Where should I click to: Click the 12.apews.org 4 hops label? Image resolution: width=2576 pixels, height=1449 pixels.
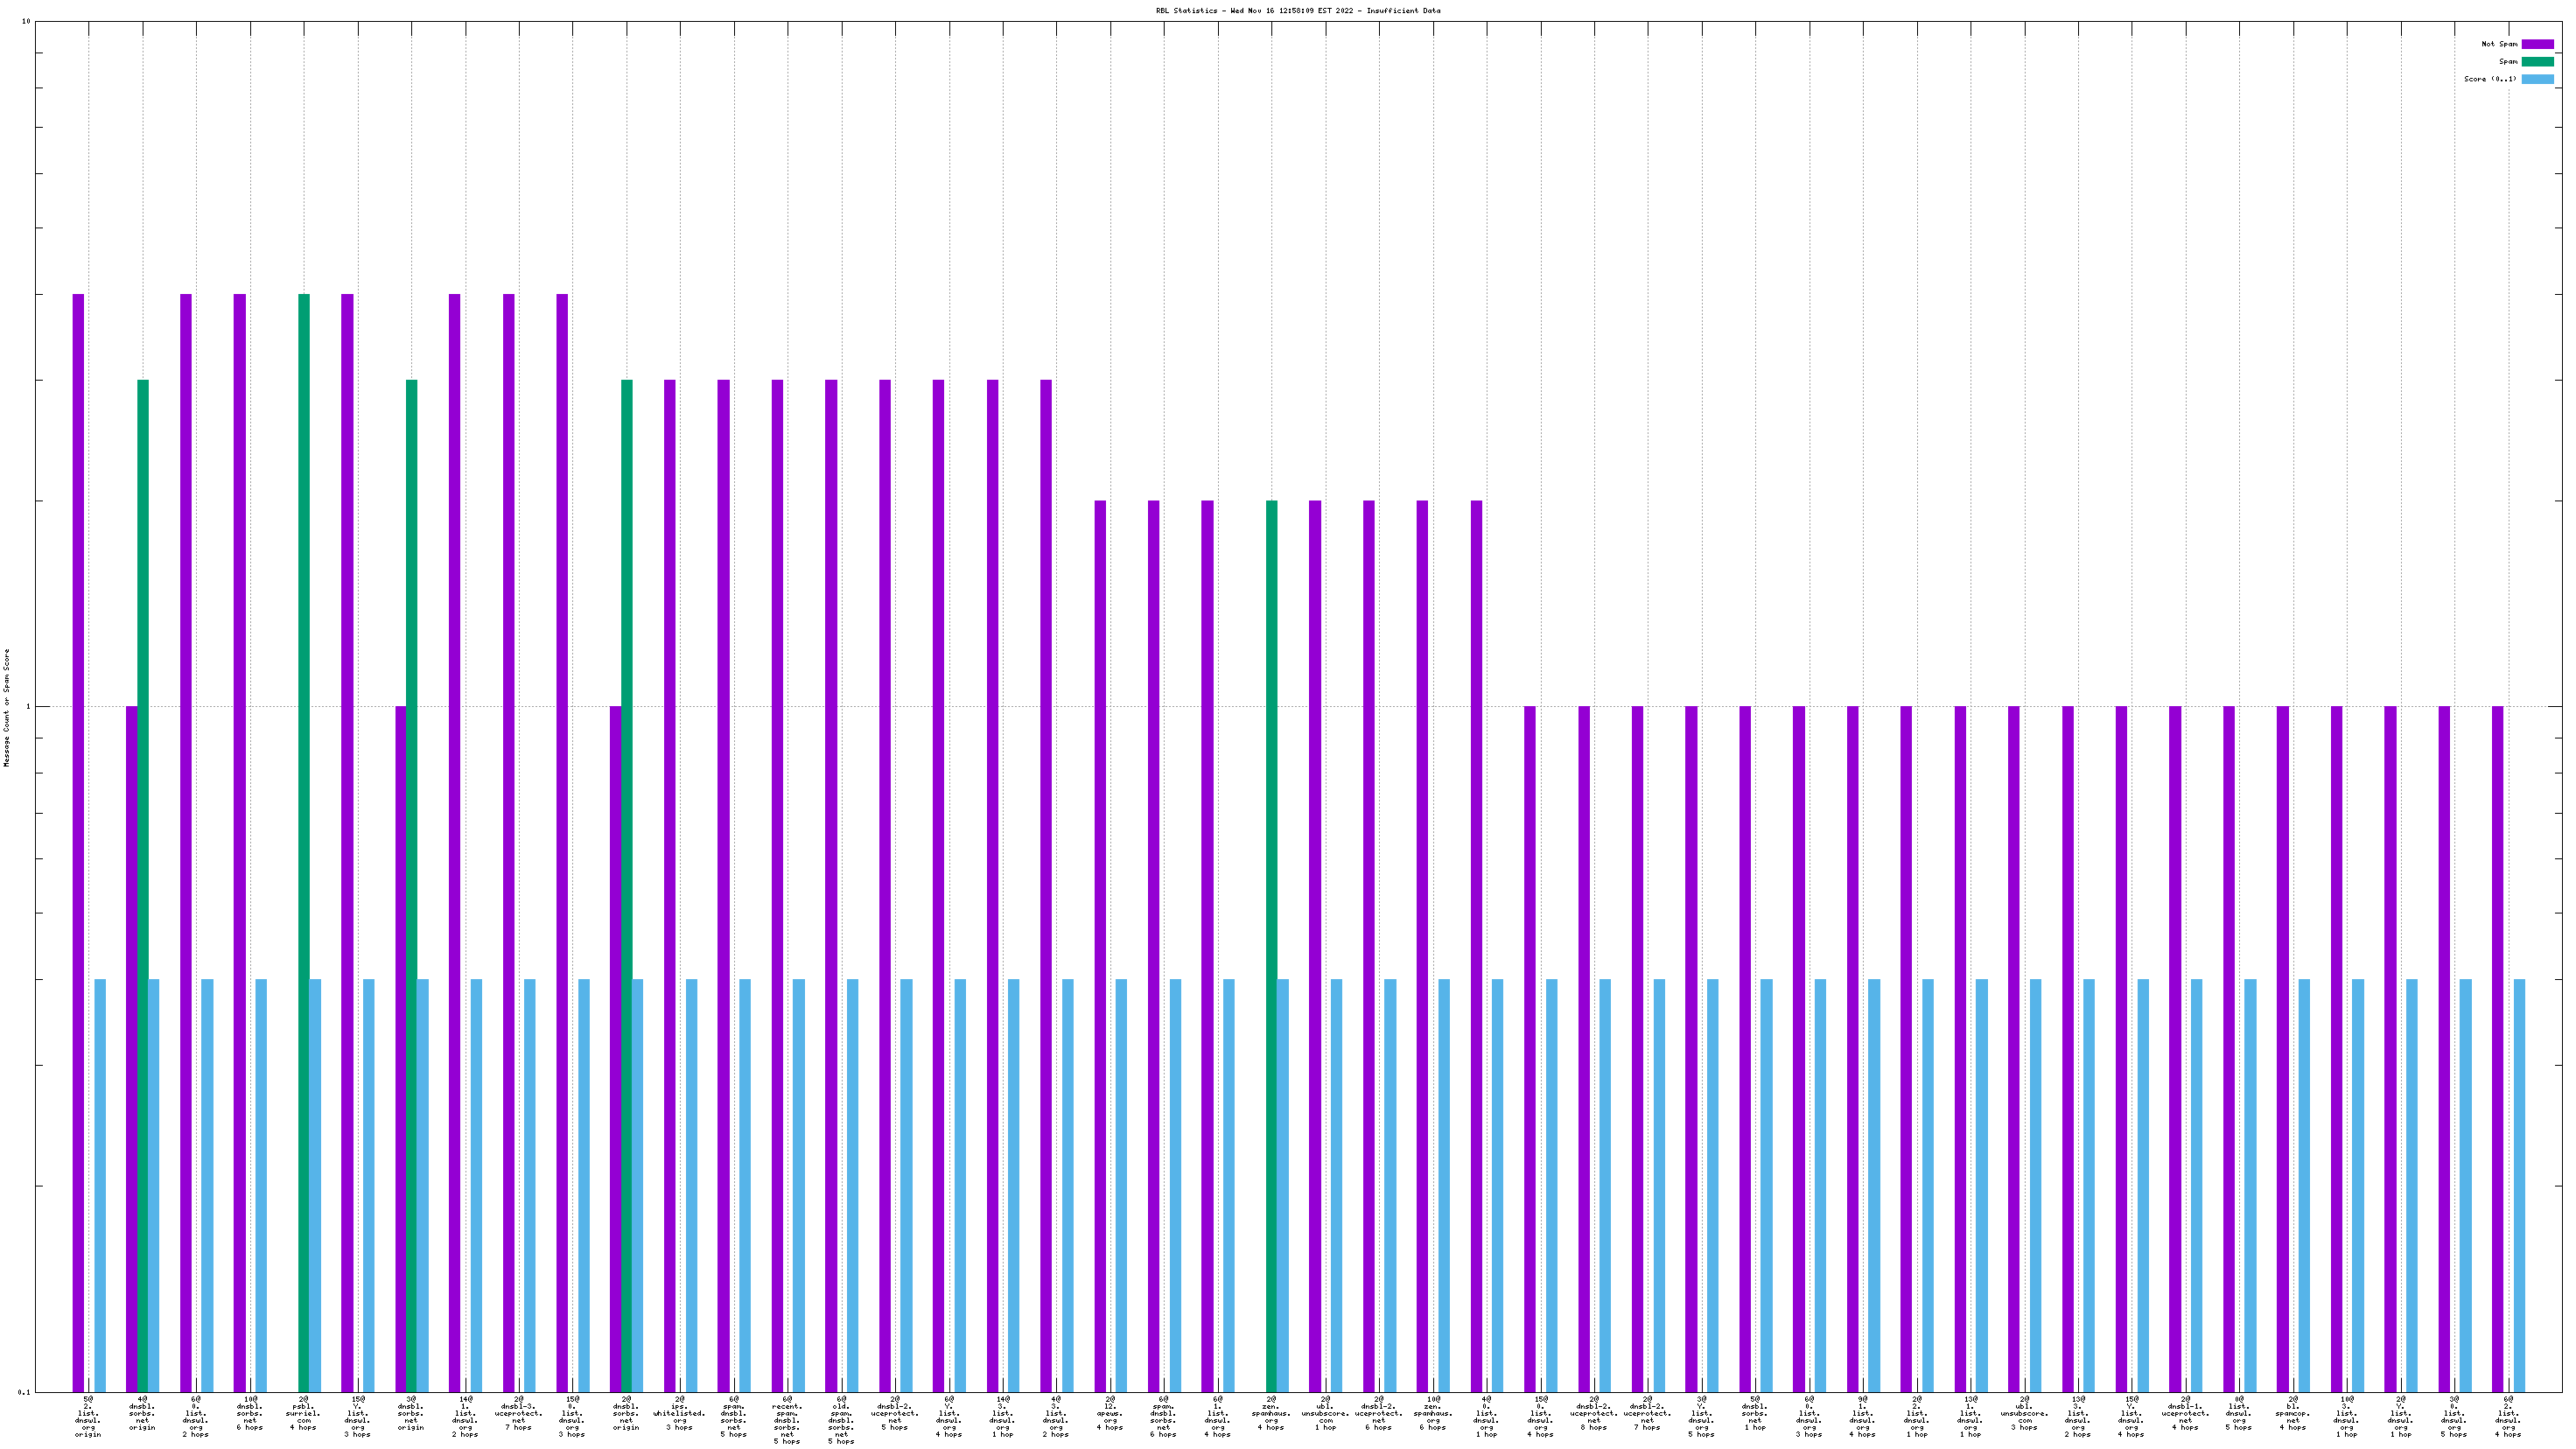tap(1110, 1413)
